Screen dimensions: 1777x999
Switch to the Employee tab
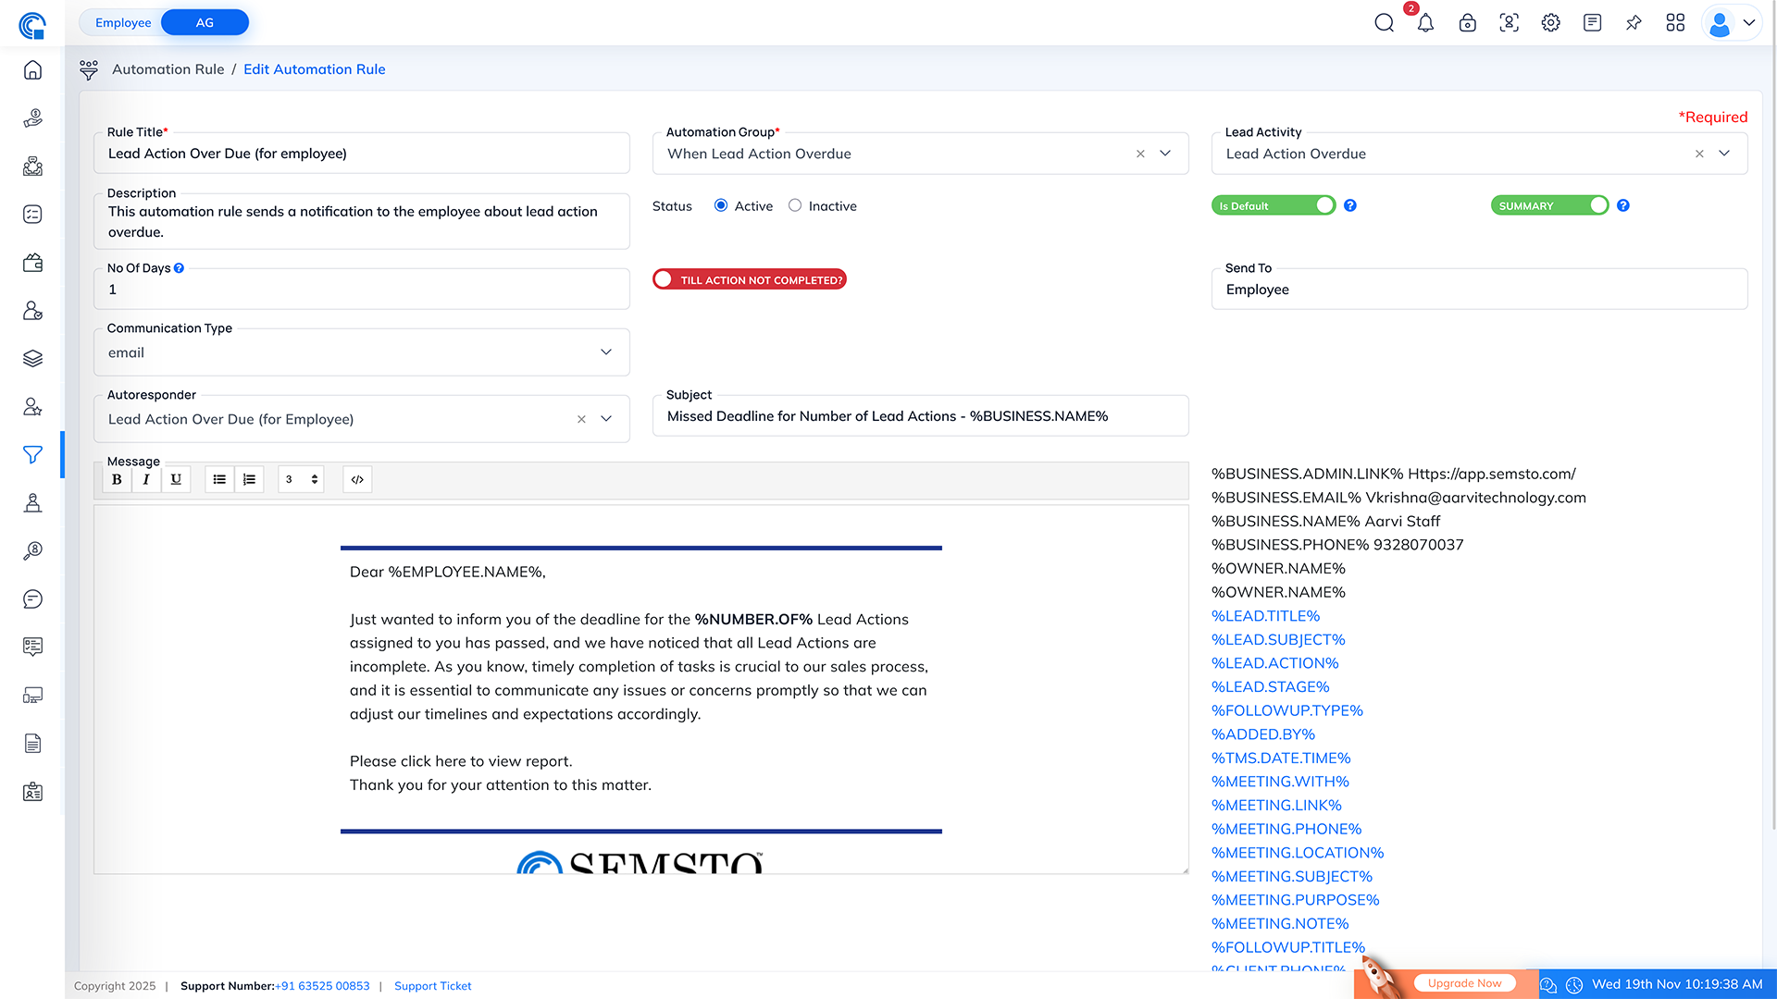pos(123,22)
